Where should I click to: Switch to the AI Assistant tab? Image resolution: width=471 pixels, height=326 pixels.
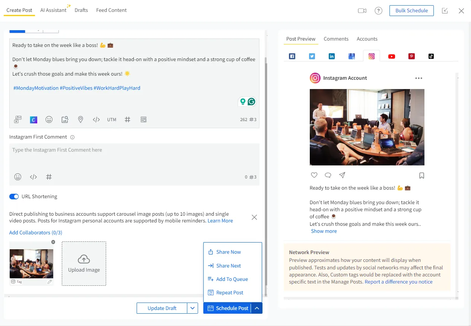click(53, 10)
